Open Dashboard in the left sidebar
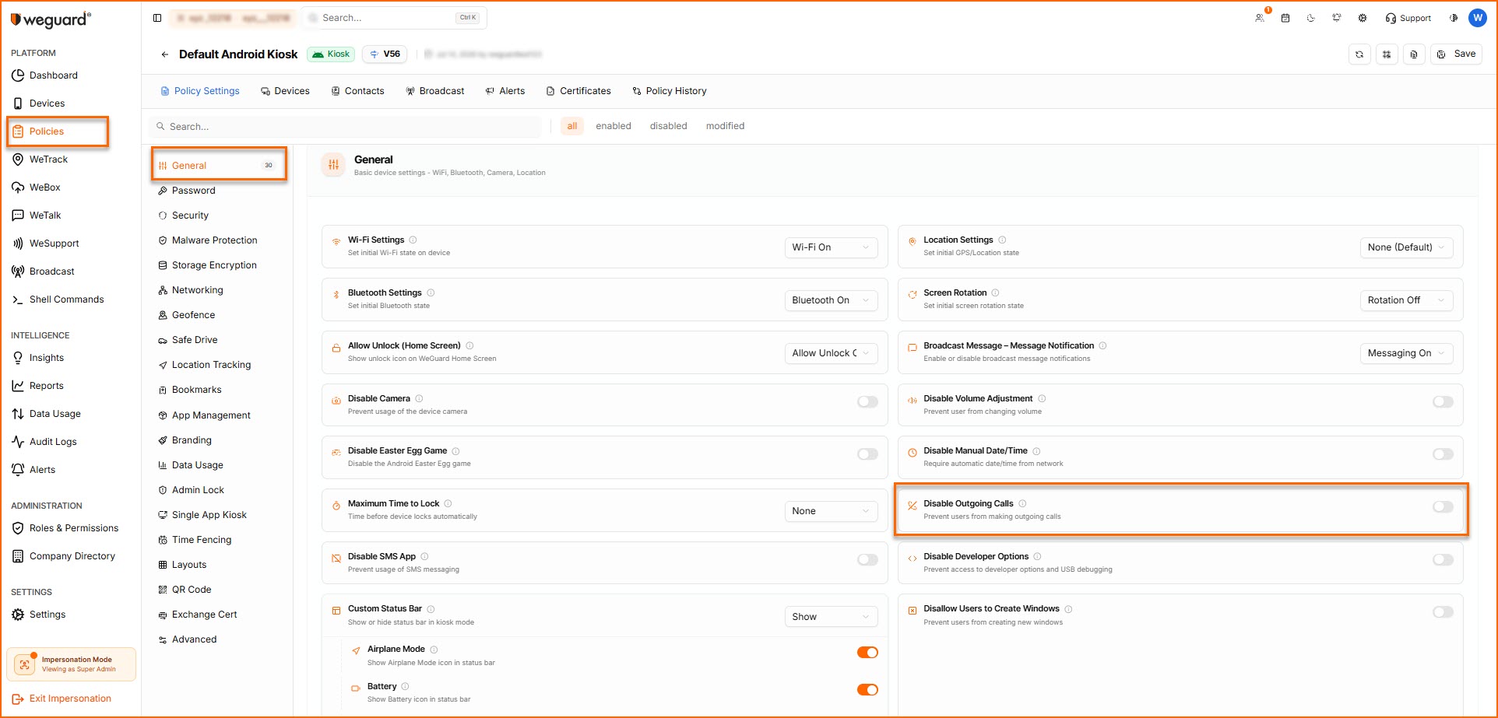This screenshot has height=718, width=1498. [54, 75]
